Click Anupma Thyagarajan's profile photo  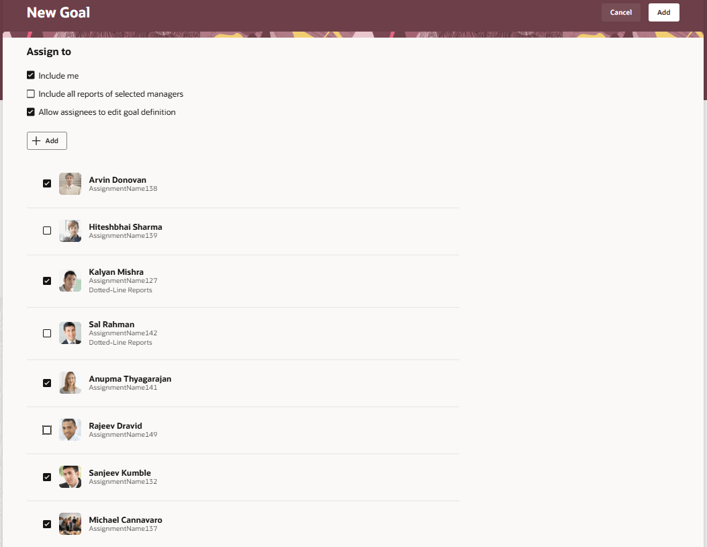pyautogui.click(x=70, y=382)
